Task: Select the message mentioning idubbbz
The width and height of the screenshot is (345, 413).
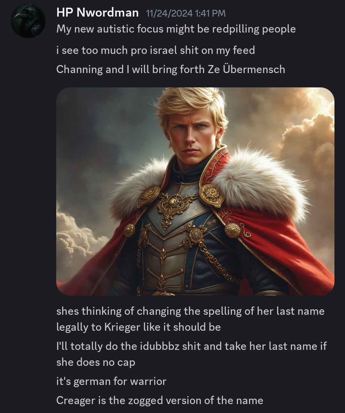Action: coord(191,354)
